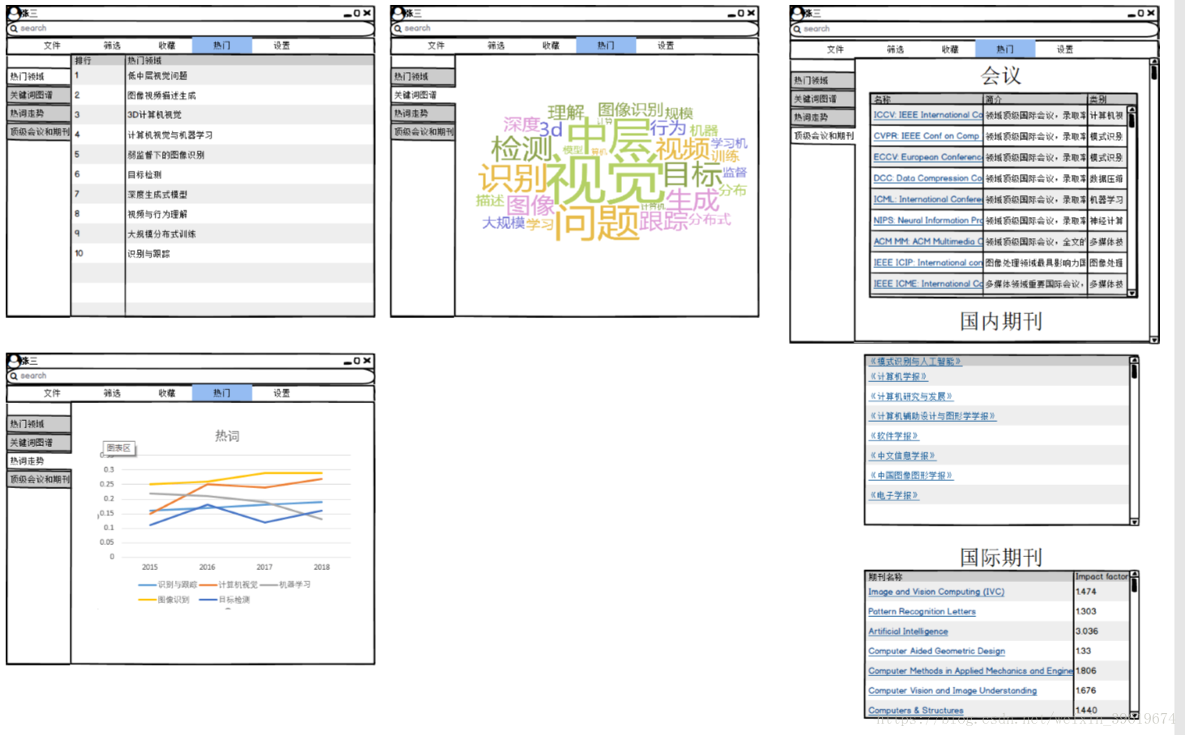
Task: Select 关键词图谱 in the trend chart window sidebar
Action: point(39,442)
